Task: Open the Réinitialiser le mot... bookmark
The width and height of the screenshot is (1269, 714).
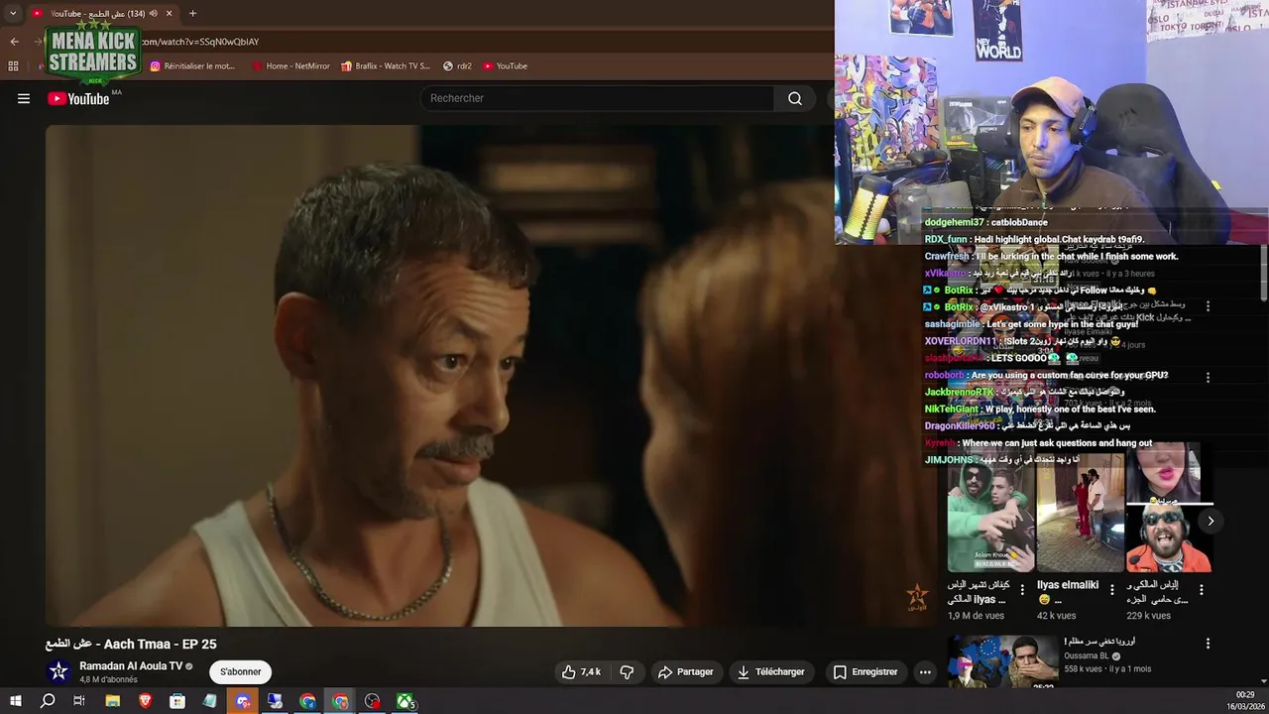Action: click(x=192, y=65)
